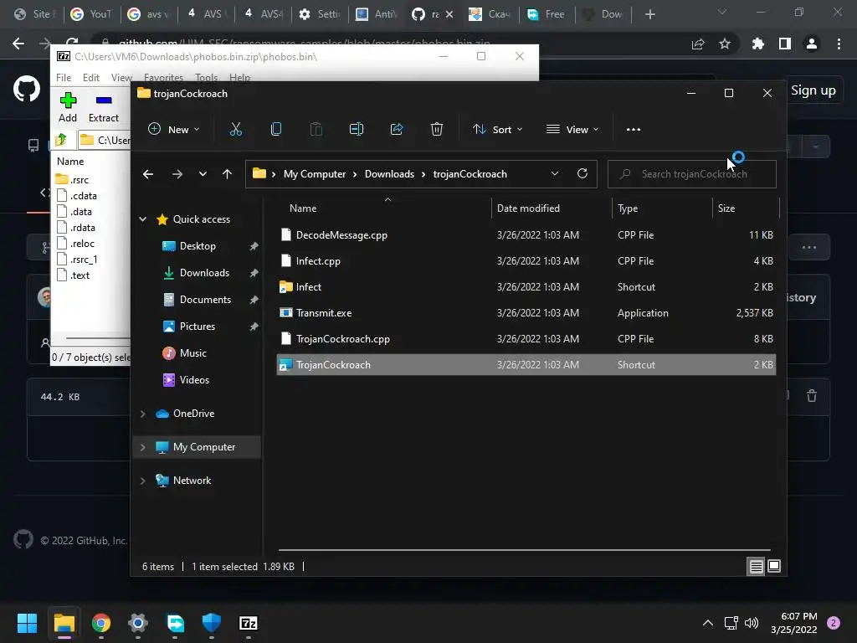Click the Cut scissors icon in Explorer toolbar
857x643 pixels.
coord(235,130)
